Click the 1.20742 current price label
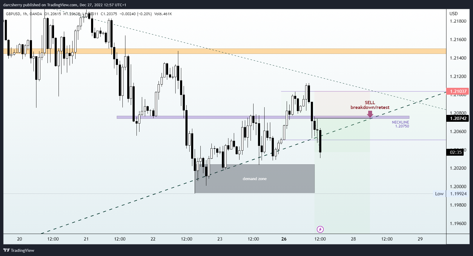The height and width of the screenshot is (256, 473). (458, 118)
